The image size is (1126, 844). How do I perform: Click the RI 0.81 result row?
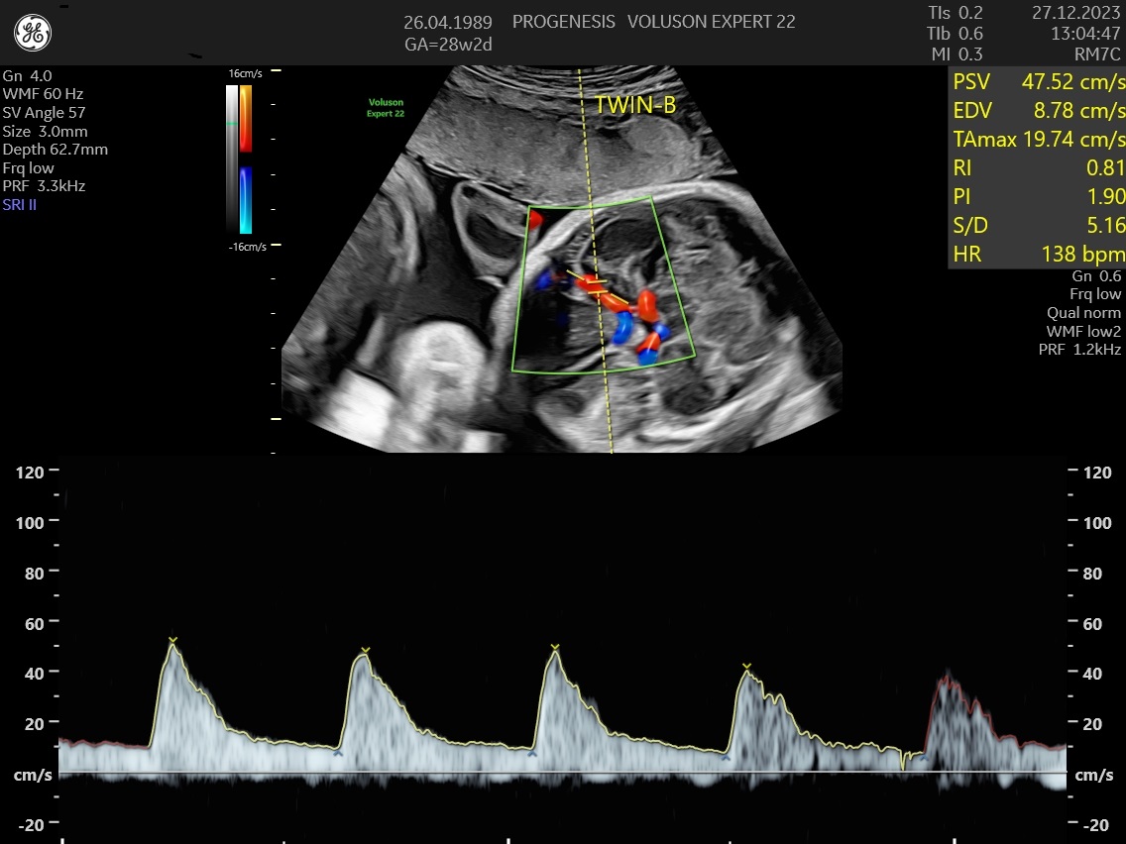[1038, 167]
